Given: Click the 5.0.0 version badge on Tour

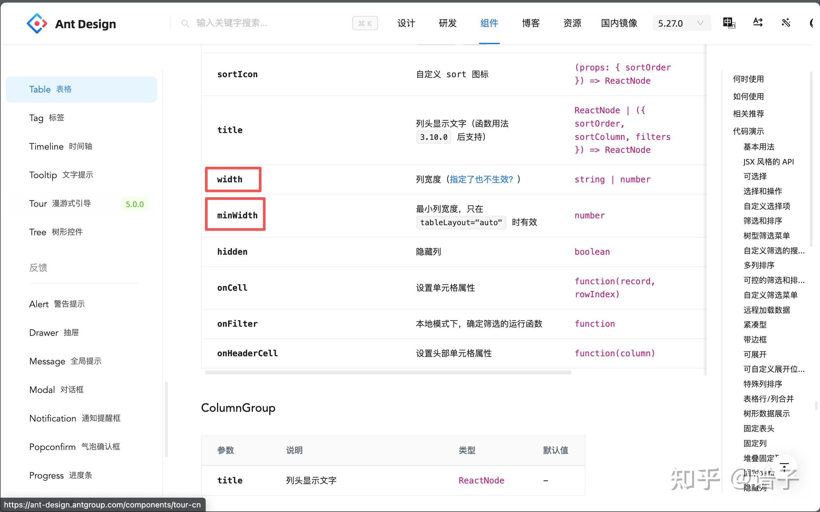Looking at the screenshot, I should (135, 204).
